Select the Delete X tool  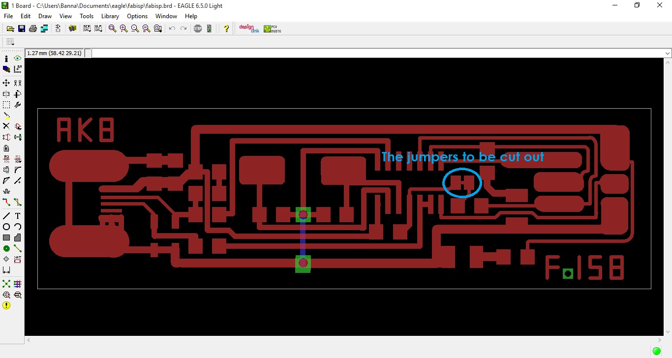click(6, 126)
